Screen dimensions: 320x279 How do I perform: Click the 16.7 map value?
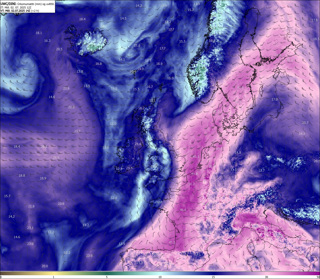pos(150,87)
